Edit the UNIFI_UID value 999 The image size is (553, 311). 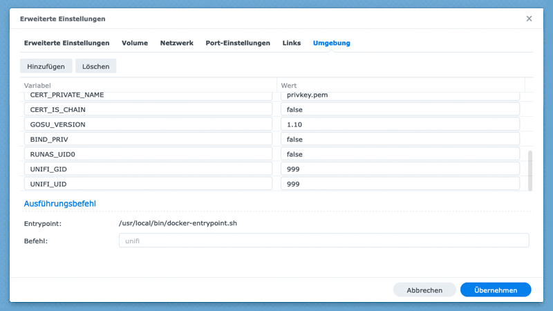click(400, 184)
